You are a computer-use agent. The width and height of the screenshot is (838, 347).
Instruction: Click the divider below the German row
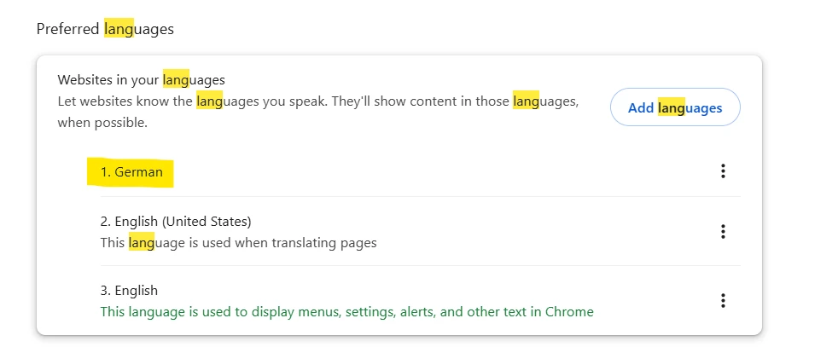click(x=420, y=196)
